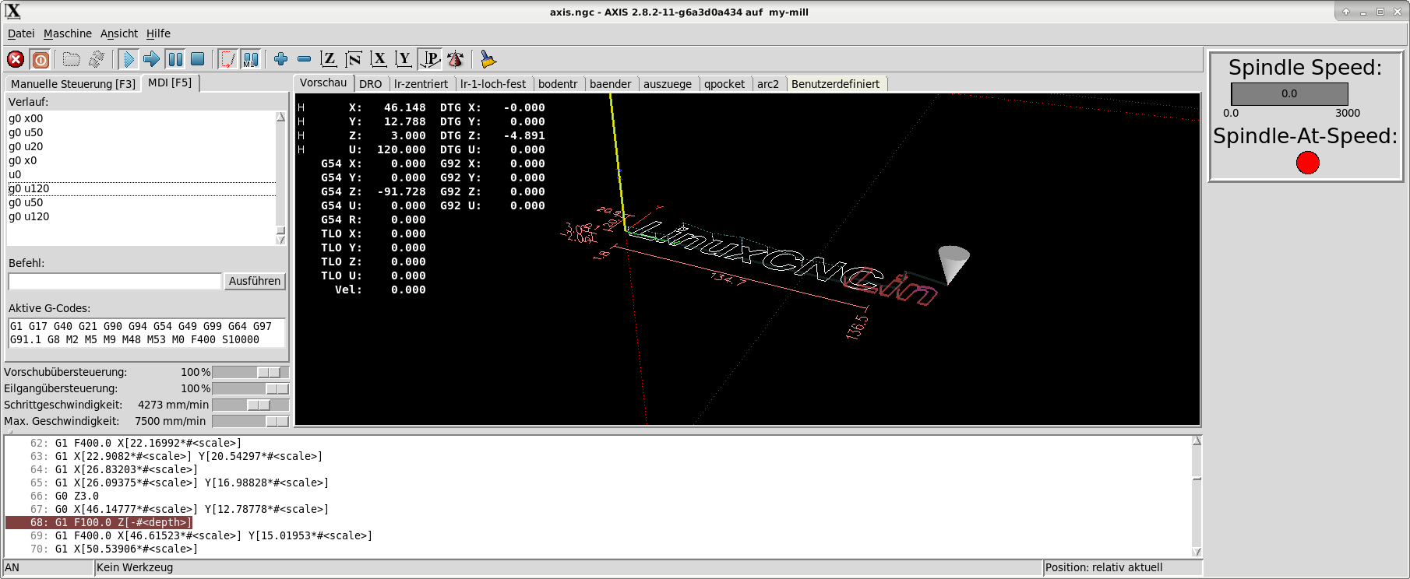Switch to Manuelle Steuerung [F3] tab
This screenshot has width=1410, height=579.
coord(73,84)
